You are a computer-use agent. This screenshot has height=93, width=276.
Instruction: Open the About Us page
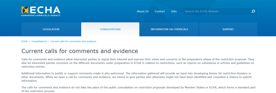143,11
